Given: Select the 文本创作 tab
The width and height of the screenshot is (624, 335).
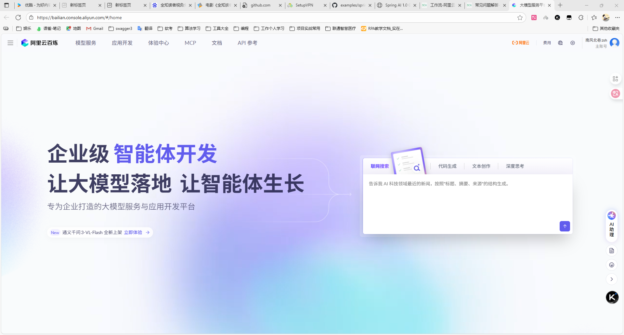Looking at the screenshot, I should (481, 166).
